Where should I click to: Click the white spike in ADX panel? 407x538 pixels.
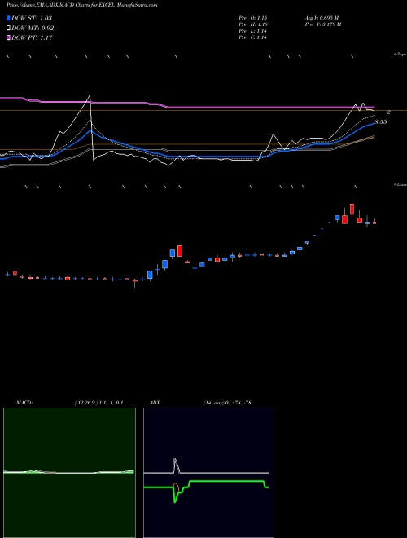tap(176, 465)
